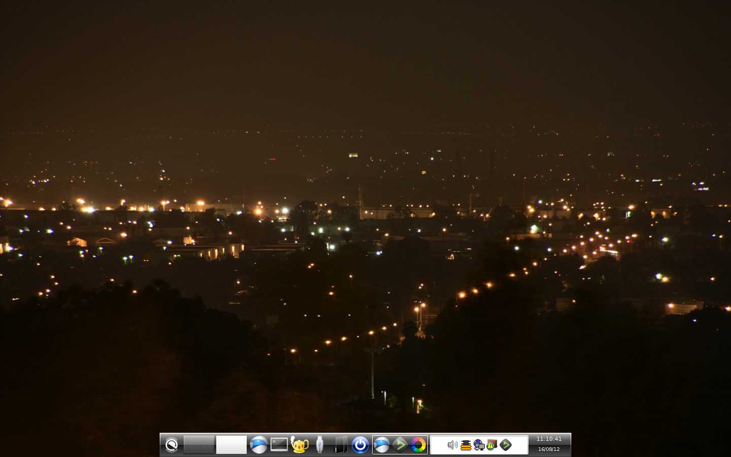This screenshot has width=731, height=457.
Task: Launch the blue globe browser beside the terminal
Action: point(258,445)
